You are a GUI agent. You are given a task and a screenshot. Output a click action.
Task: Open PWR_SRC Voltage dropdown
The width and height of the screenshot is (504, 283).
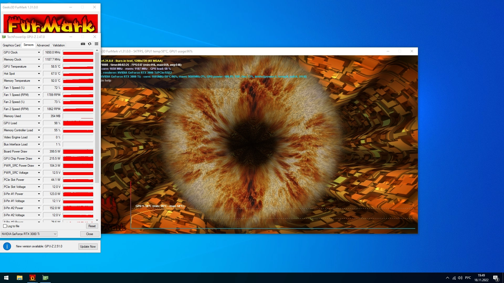pyautogui.click(x=39, y=173)
